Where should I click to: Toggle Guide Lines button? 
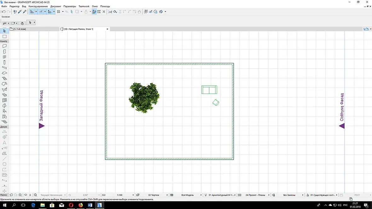[32, 12]
